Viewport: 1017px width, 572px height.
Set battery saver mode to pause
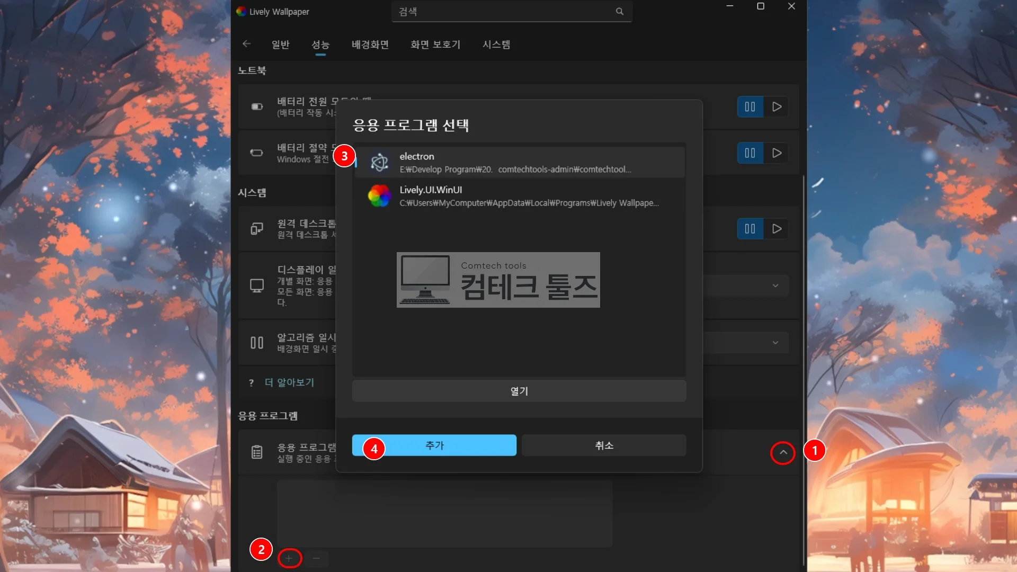750,153
